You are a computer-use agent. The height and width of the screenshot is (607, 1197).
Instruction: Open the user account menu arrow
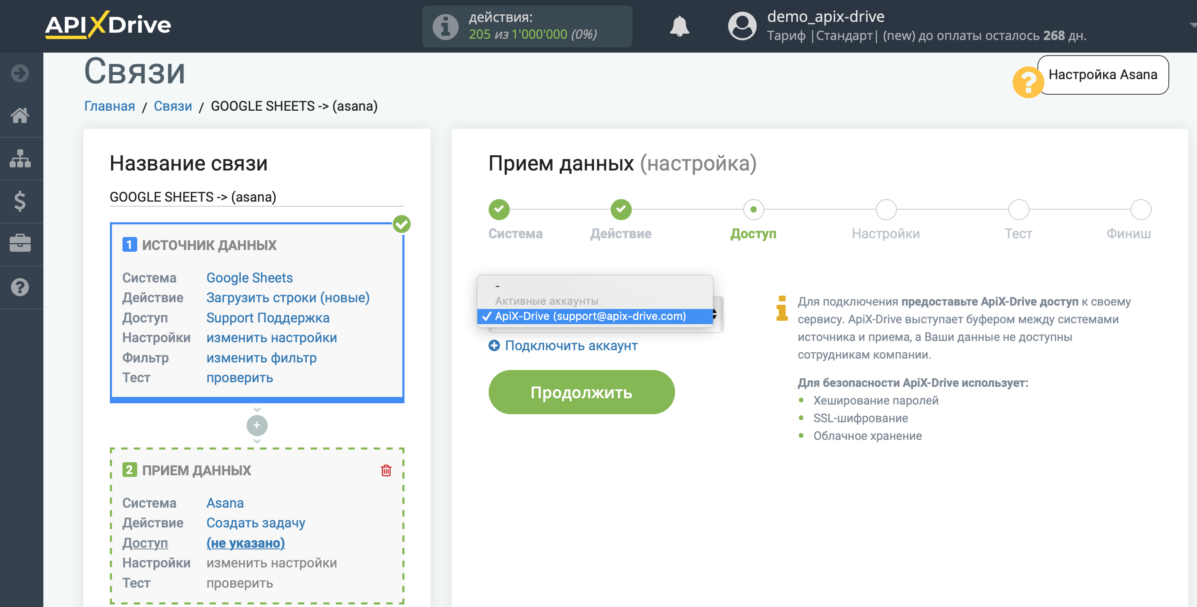1192,25
